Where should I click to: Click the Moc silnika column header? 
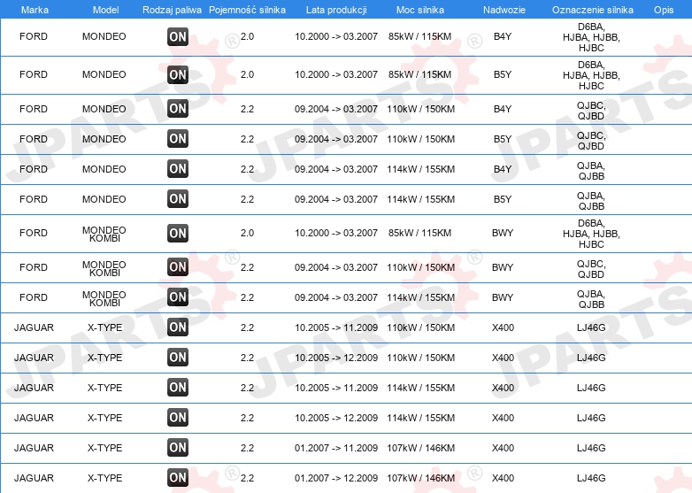point(420,10)
